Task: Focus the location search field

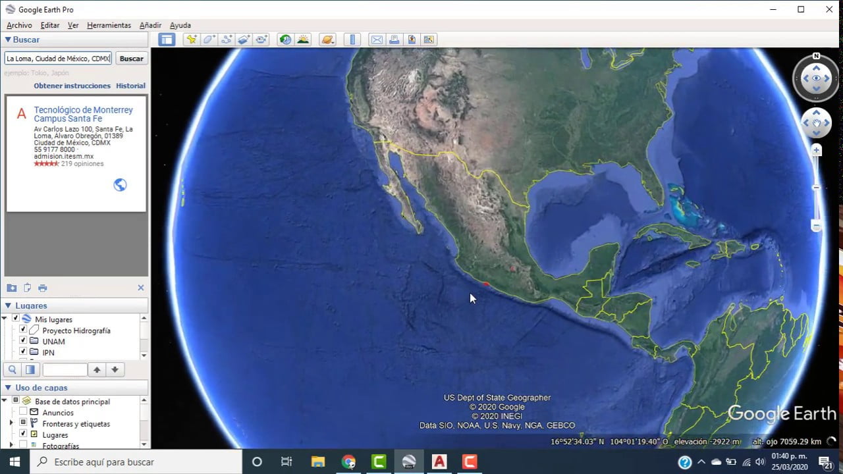Action: 58,59
